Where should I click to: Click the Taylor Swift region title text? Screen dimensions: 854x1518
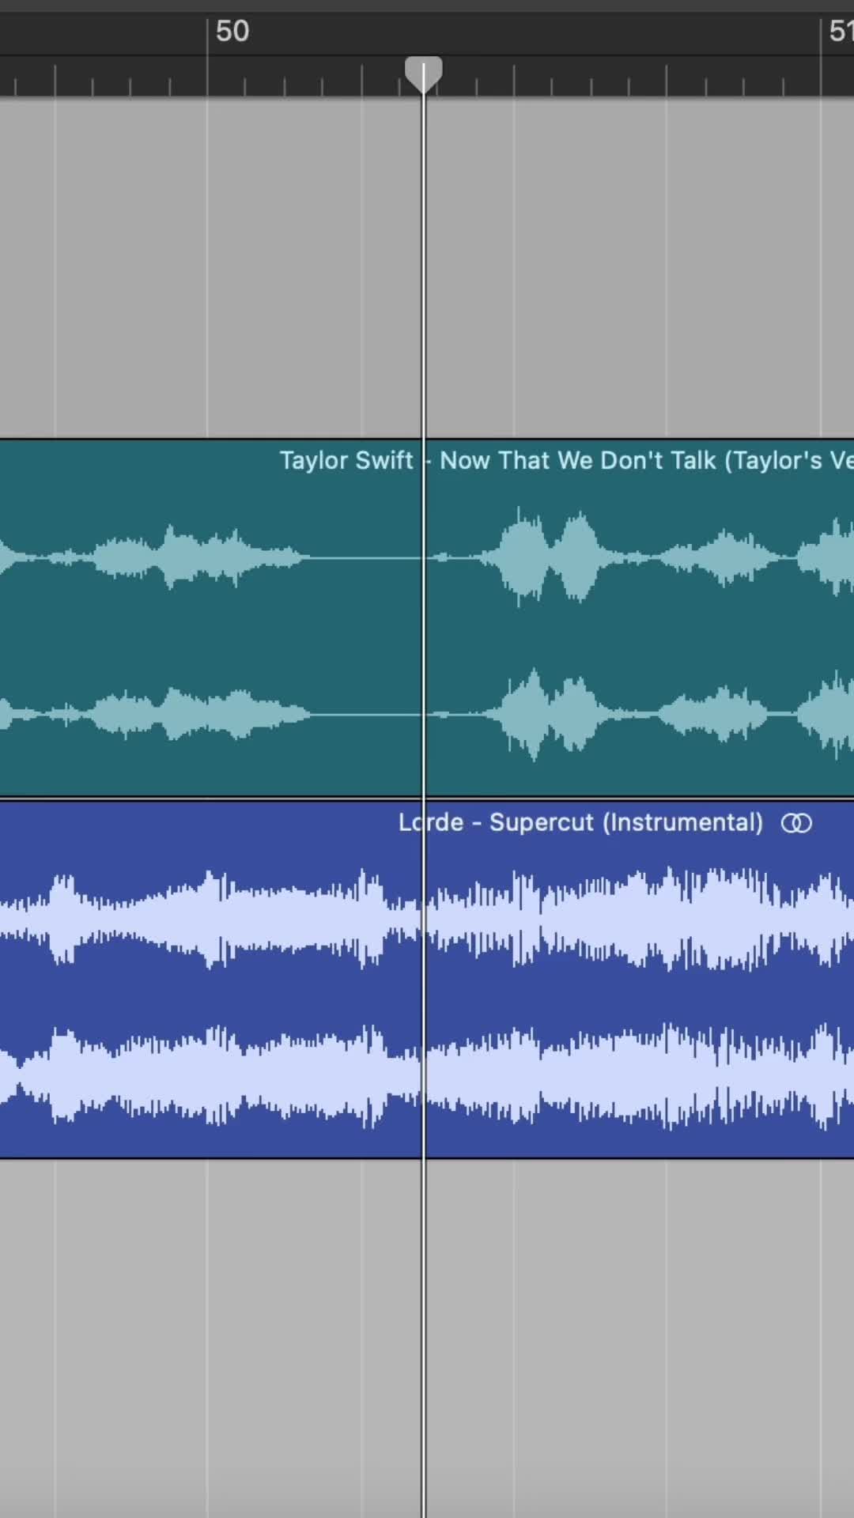pyautogui.click(x=566, y=460)
